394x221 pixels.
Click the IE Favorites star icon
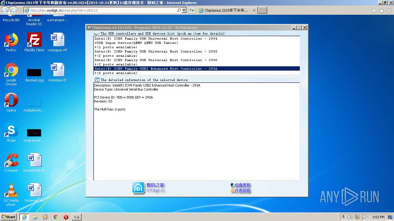click(381, 11)
